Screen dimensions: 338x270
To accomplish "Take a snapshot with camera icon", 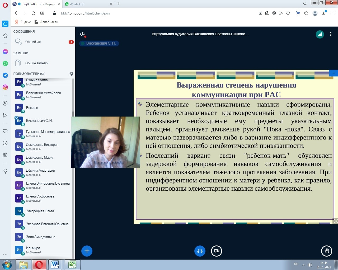I will 267,13.
